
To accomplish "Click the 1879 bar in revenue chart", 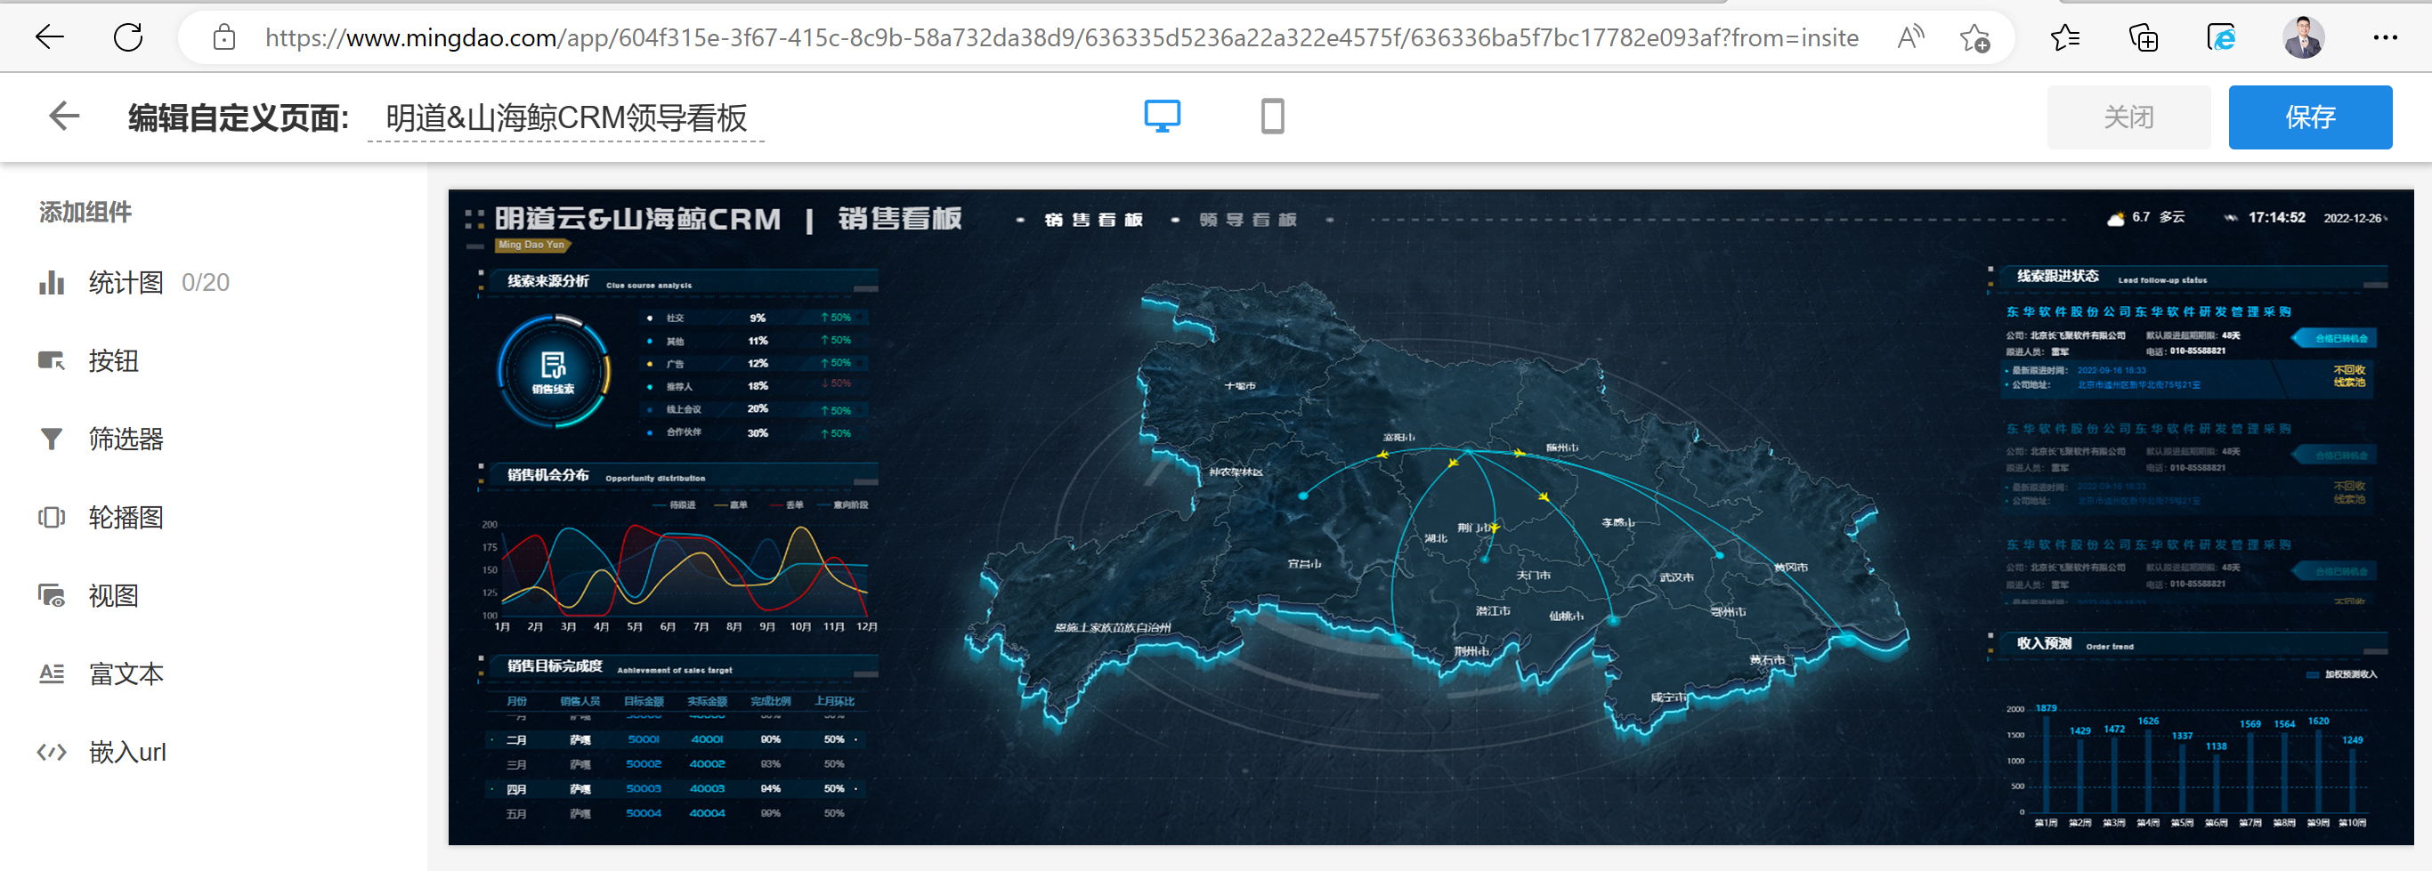I will 2047,764.
